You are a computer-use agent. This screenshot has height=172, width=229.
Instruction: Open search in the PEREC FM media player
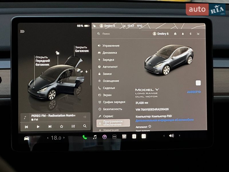point(84,126)
